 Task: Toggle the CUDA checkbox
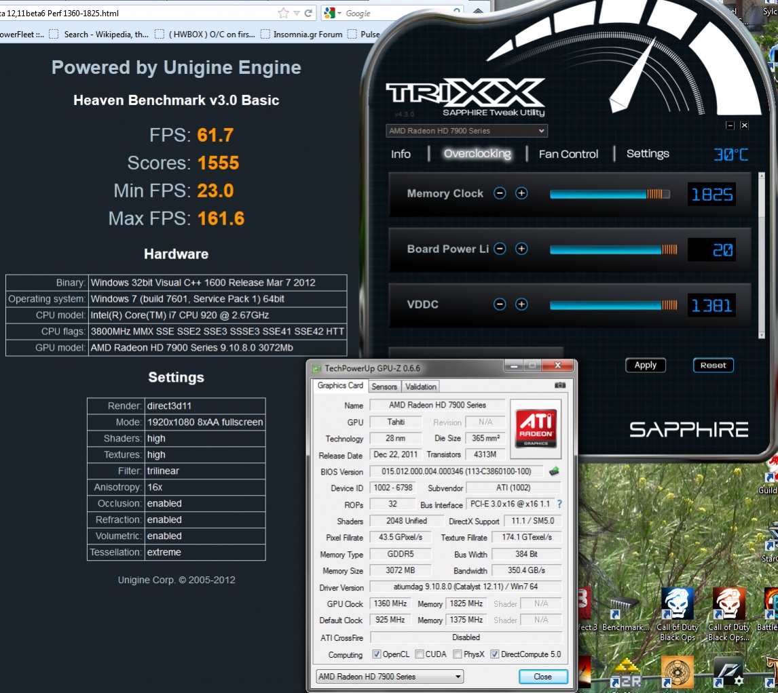click(420, 654)
